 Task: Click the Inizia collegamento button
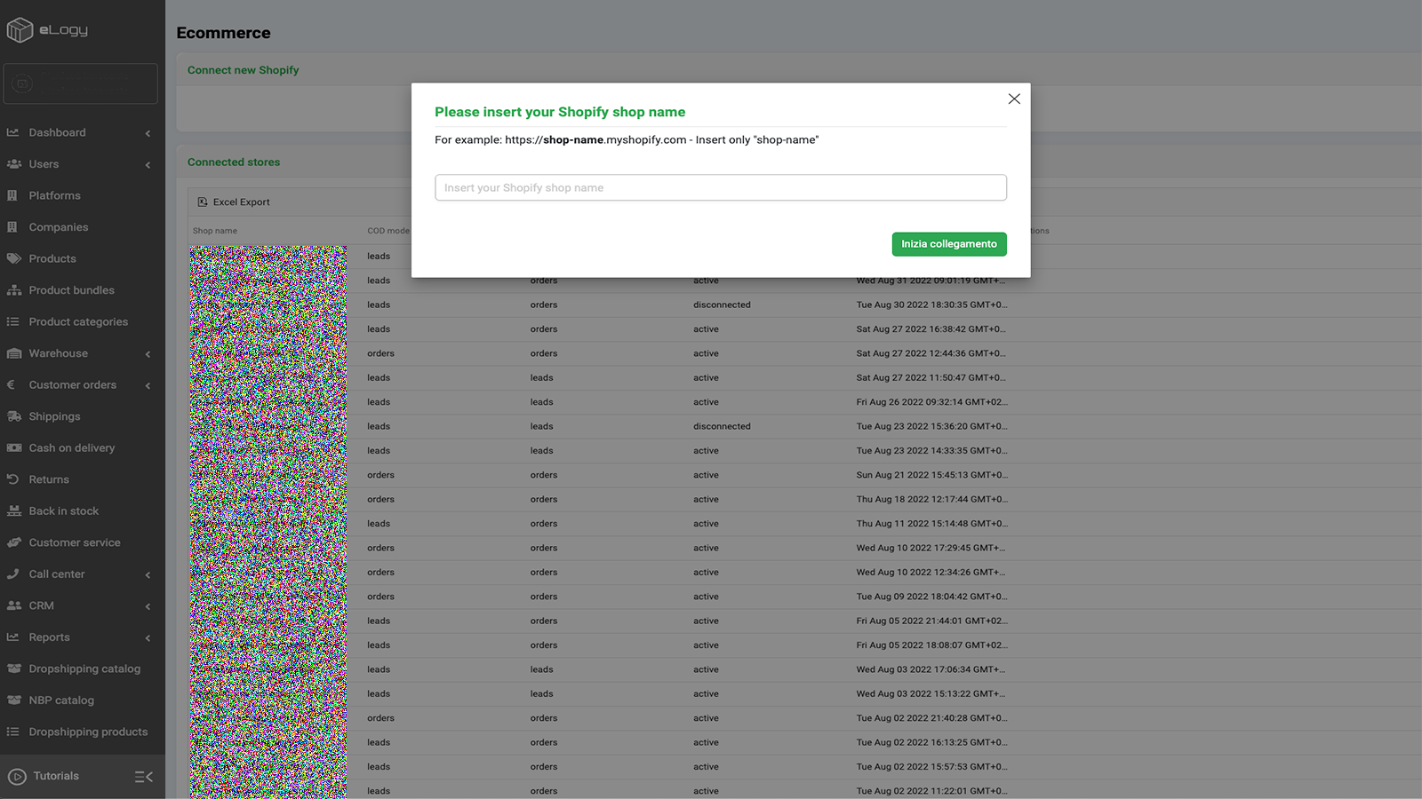tap(949, 243)
